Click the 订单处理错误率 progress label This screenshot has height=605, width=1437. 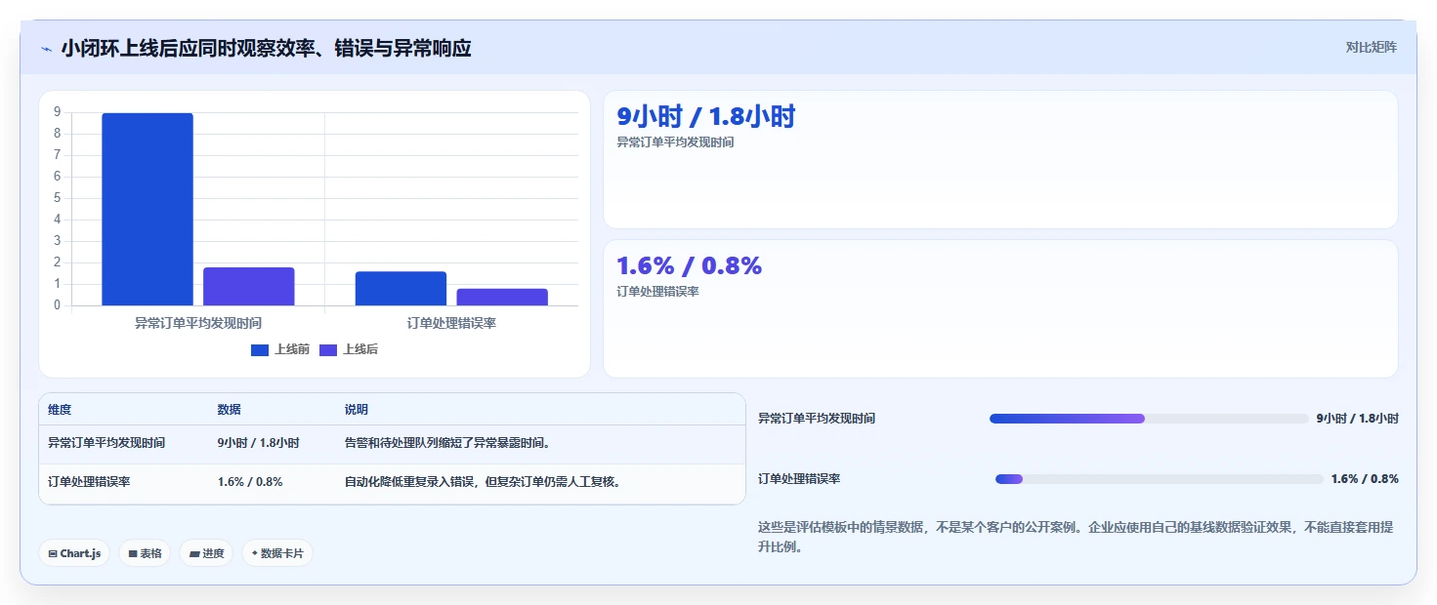click(799, 479)
